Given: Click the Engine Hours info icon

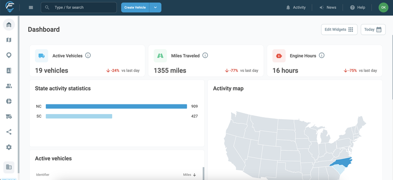Looking at the screenshot, I should pos(321,55).
